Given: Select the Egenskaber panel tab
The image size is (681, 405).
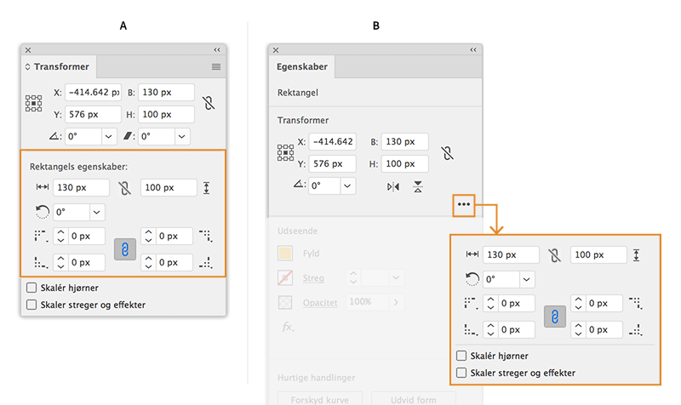Looking at the screenshot, I should click(x=302, y=66).
